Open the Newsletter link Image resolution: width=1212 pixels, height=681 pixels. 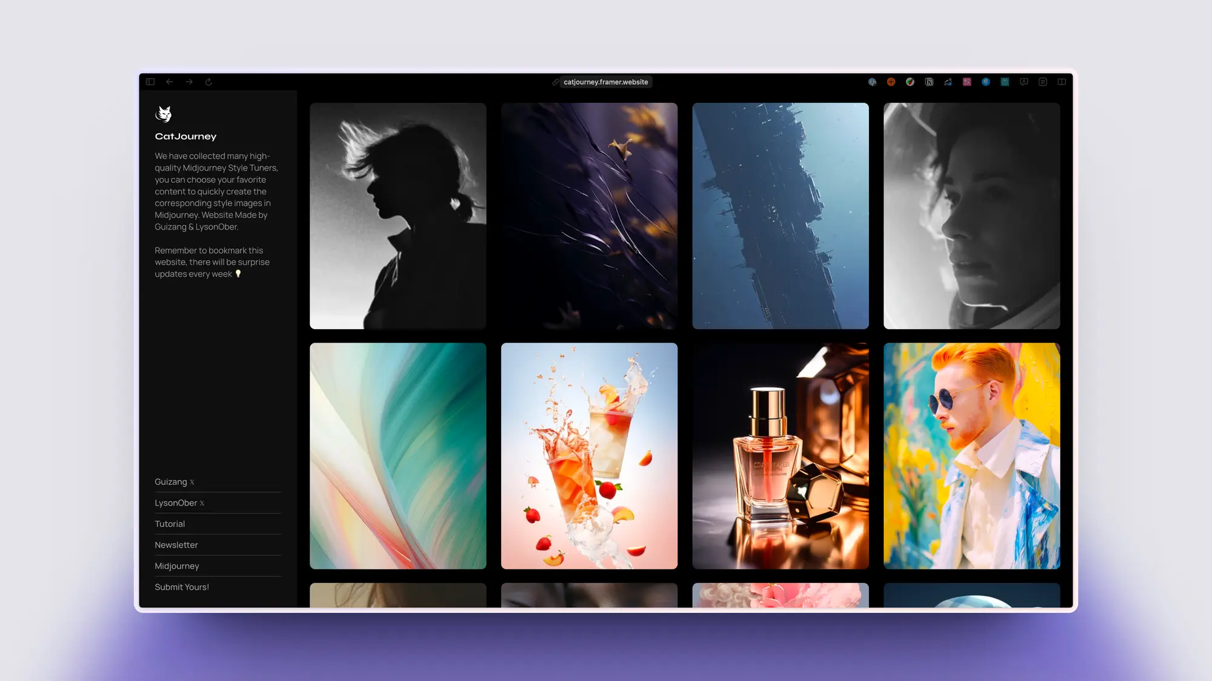[x=176, y=545]
